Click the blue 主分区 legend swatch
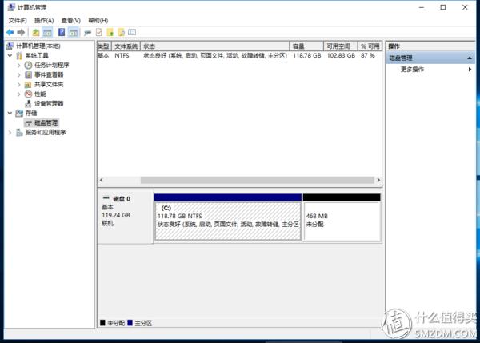This screenshot has height=343, width=480. tap(130, 323)
